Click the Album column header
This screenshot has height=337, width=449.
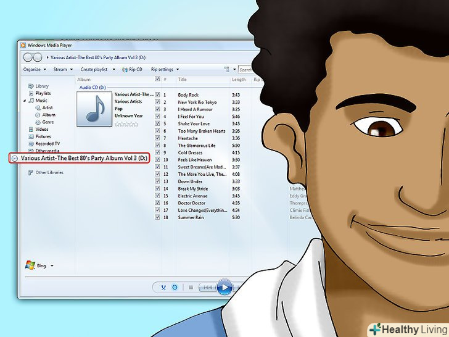point(84,80)
